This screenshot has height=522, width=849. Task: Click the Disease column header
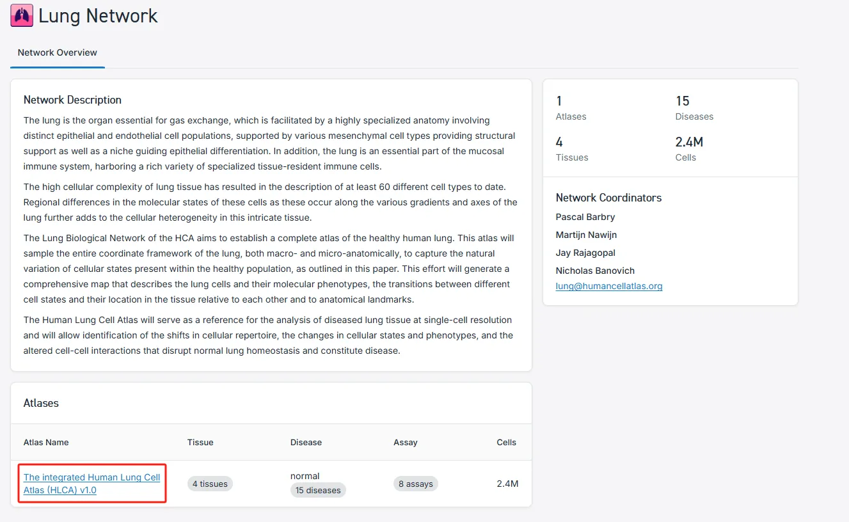(x=306, y=442)
